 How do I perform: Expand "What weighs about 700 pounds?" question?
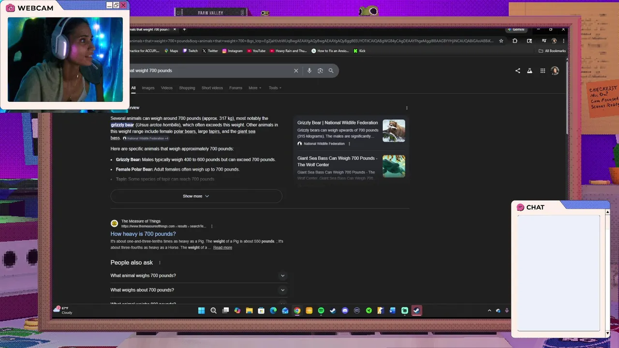tap(199, 290)
